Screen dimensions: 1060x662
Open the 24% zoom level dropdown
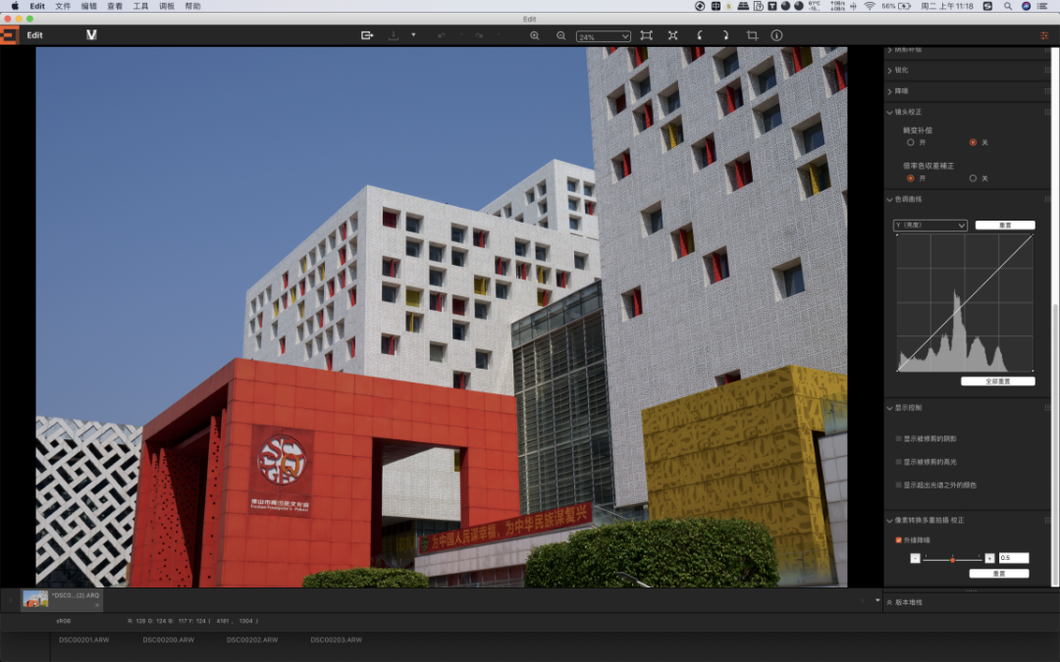(x=603, y=36)
